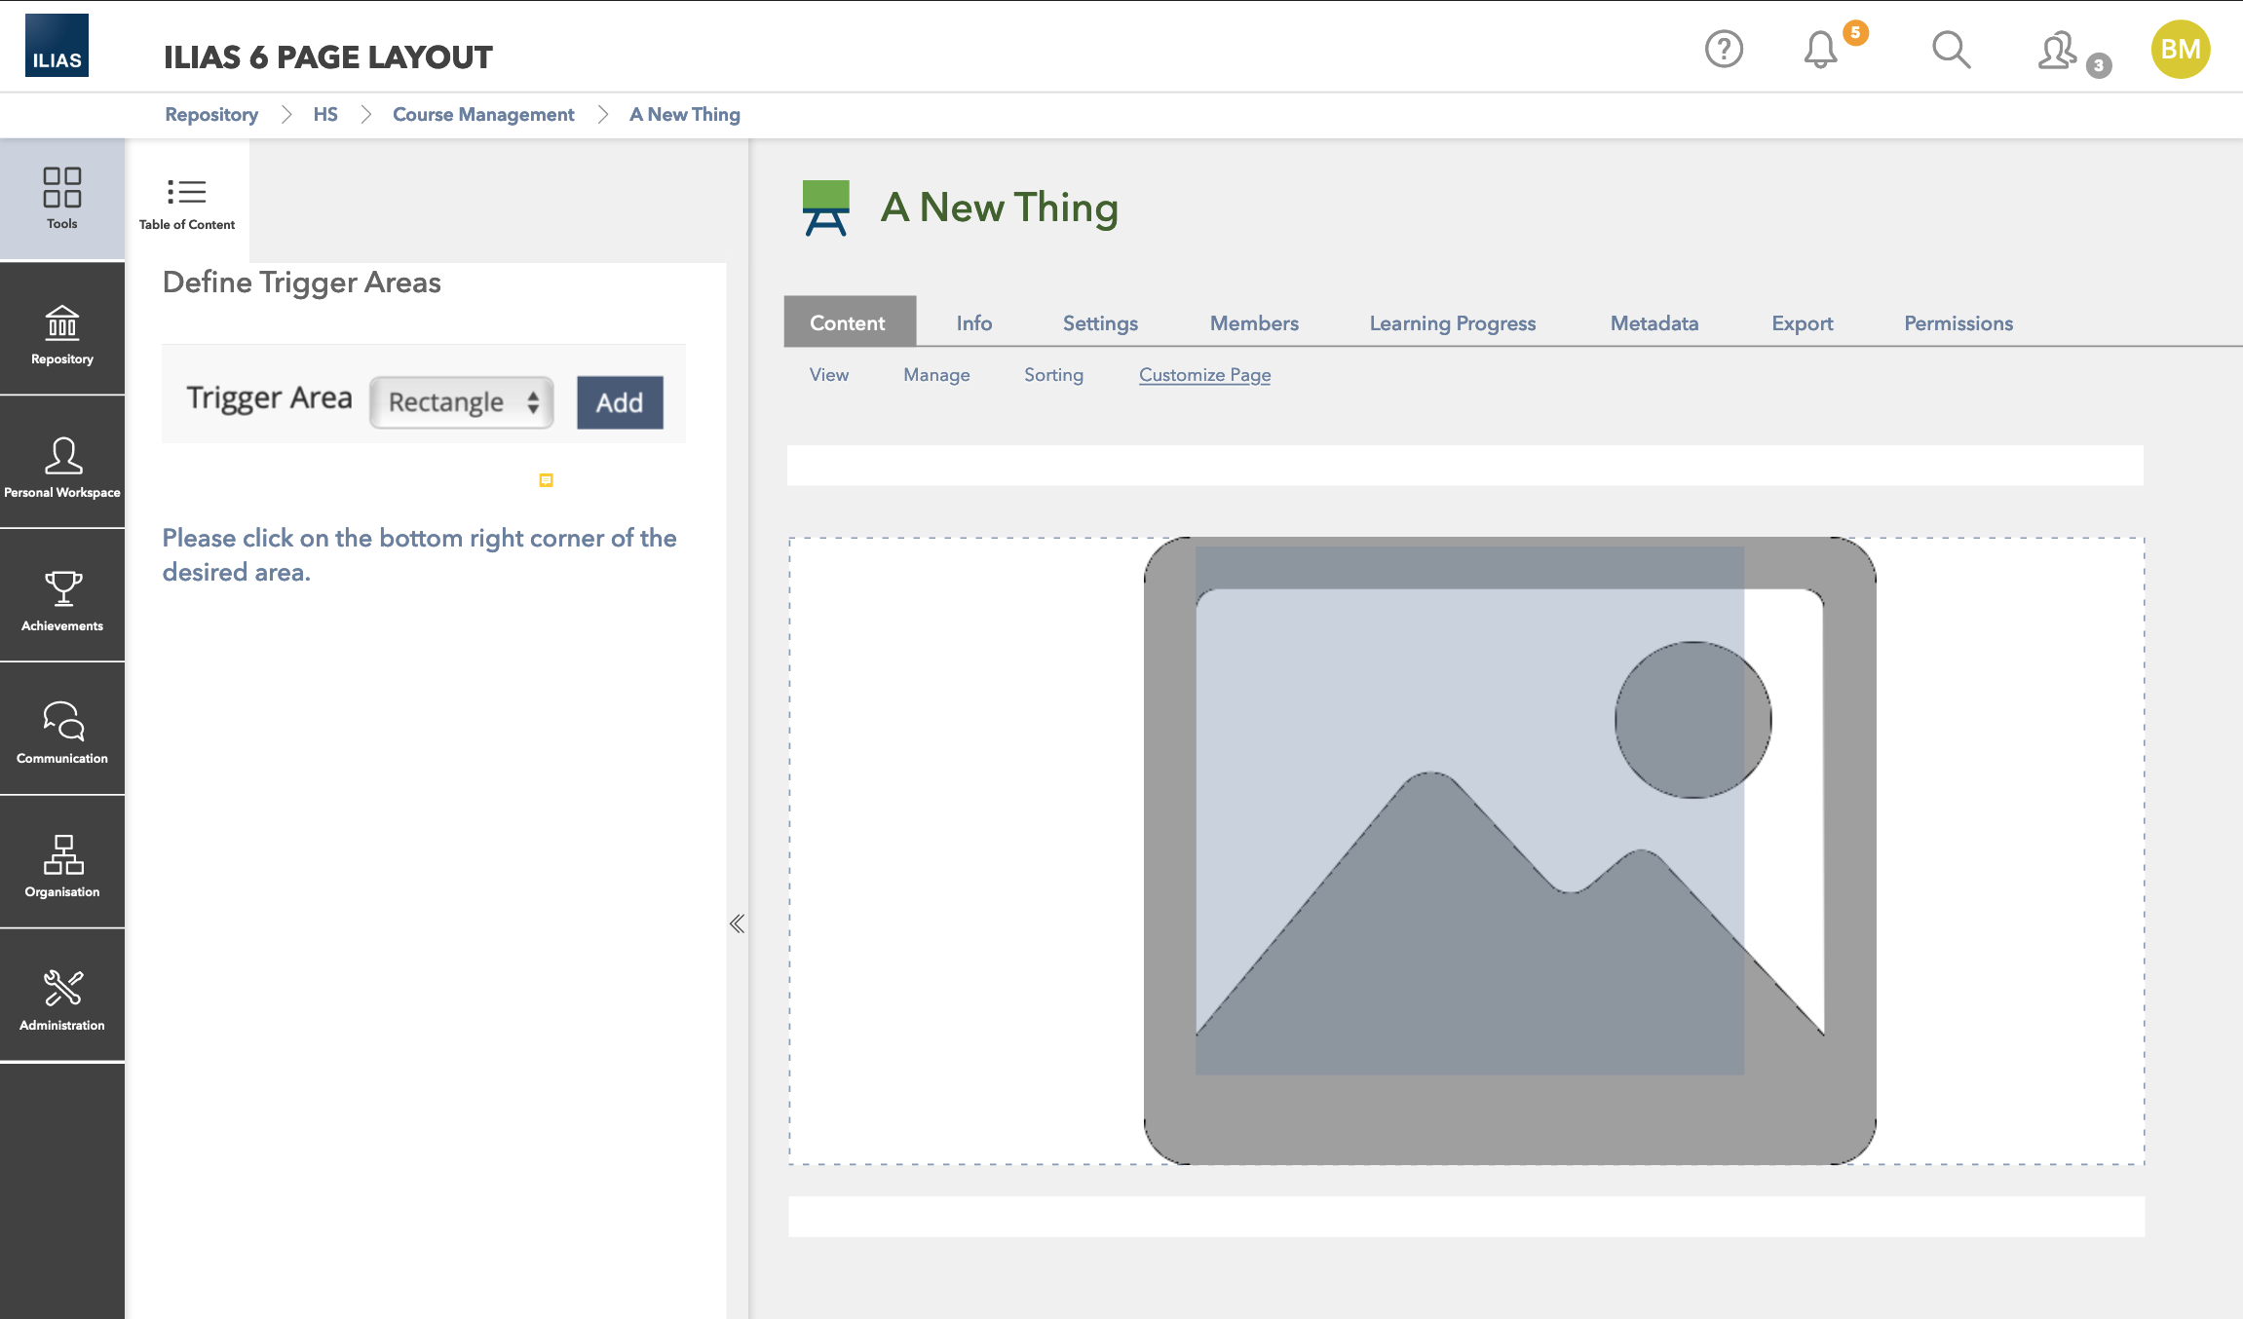2243x1319 pixels.
Task: Switch to the Settings tab
Action: pyautogui.click(x=1099, y=322)
